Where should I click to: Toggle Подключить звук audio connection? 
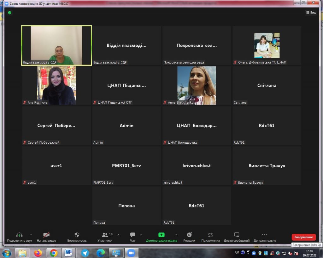(19, 235)
